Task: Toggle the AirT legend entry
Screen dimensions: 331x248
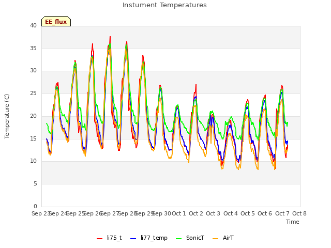Action: point(223,238)
